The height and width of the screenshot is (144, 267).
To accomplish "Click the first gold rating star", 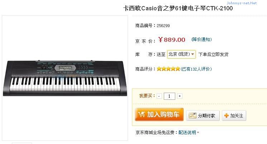I will tap(159, 69).
